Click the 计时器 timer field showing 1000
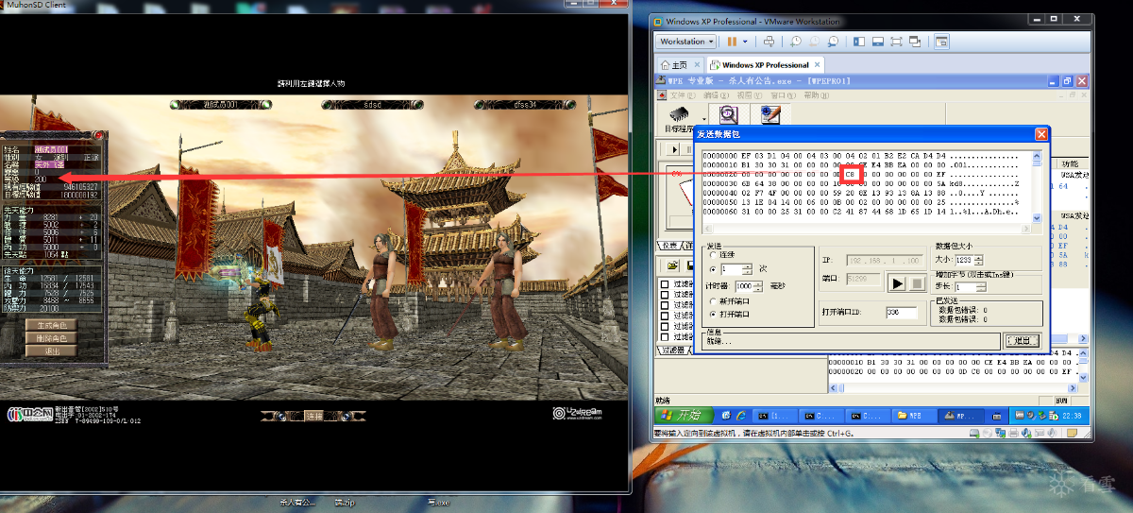This screenshot has width=1133, height=513. (x=744, y=285)
